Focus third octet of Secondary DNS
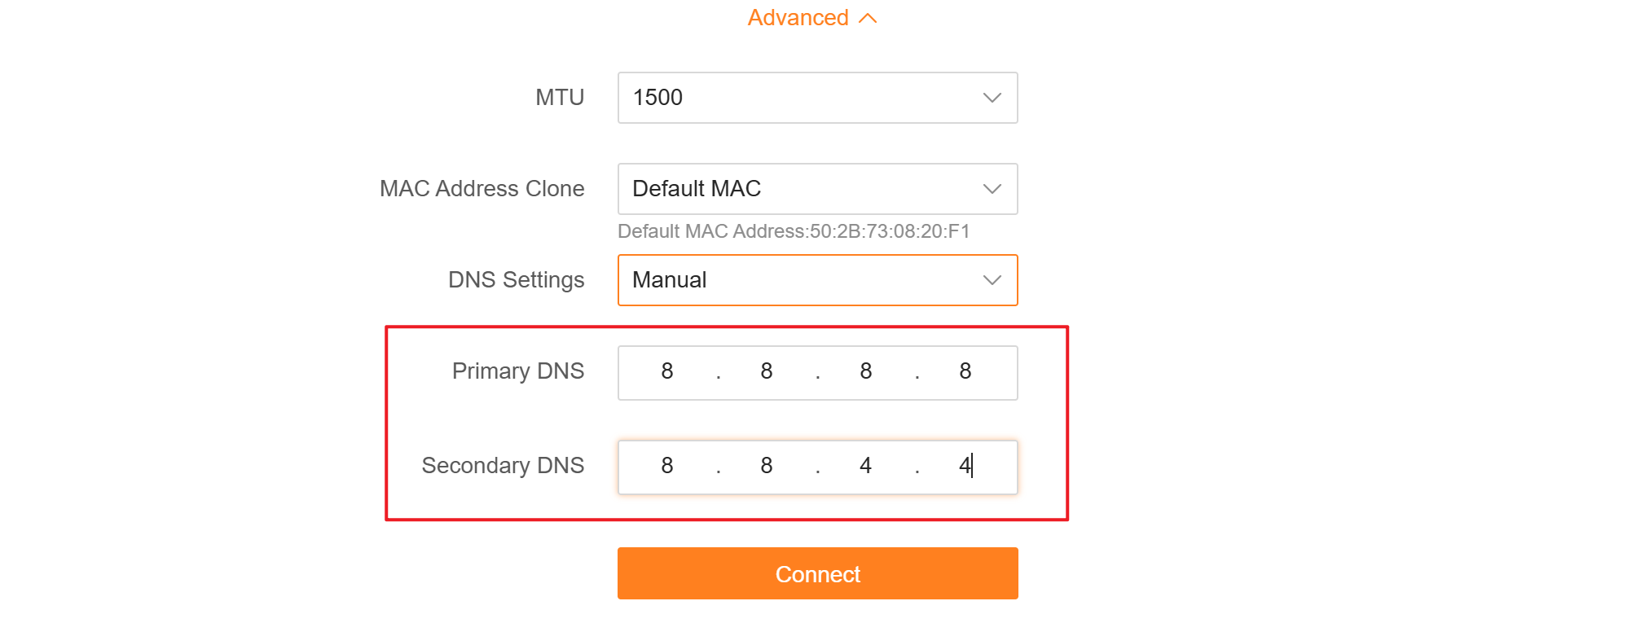 (x=866, y=467)
